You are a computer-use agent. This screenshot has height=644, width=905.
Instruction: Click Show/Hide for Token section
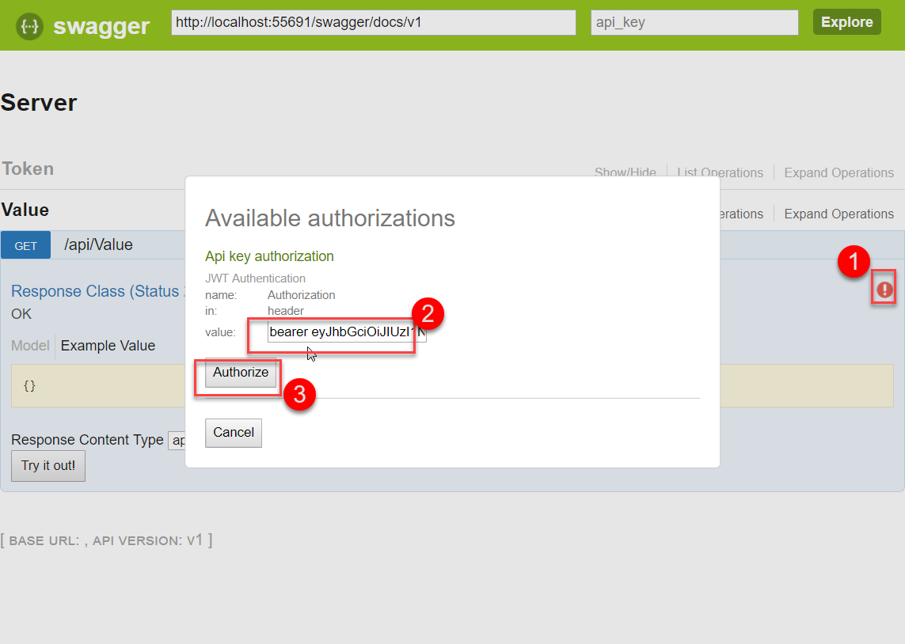[x=626, y=172]
